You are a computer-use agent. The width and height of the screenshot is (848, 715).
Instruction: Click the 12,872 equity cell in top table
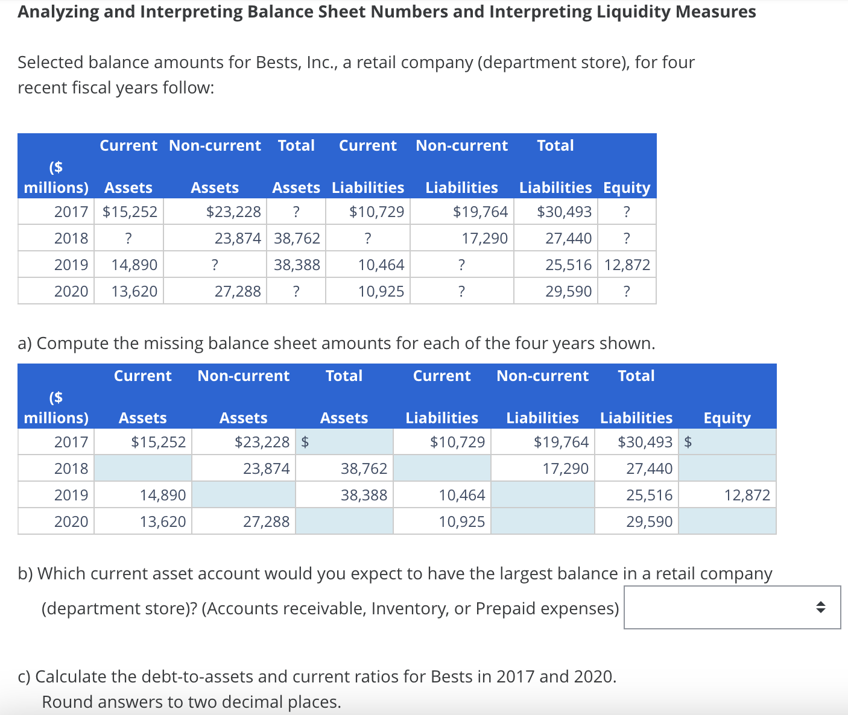pyautogui.click(x=627, y=265)
